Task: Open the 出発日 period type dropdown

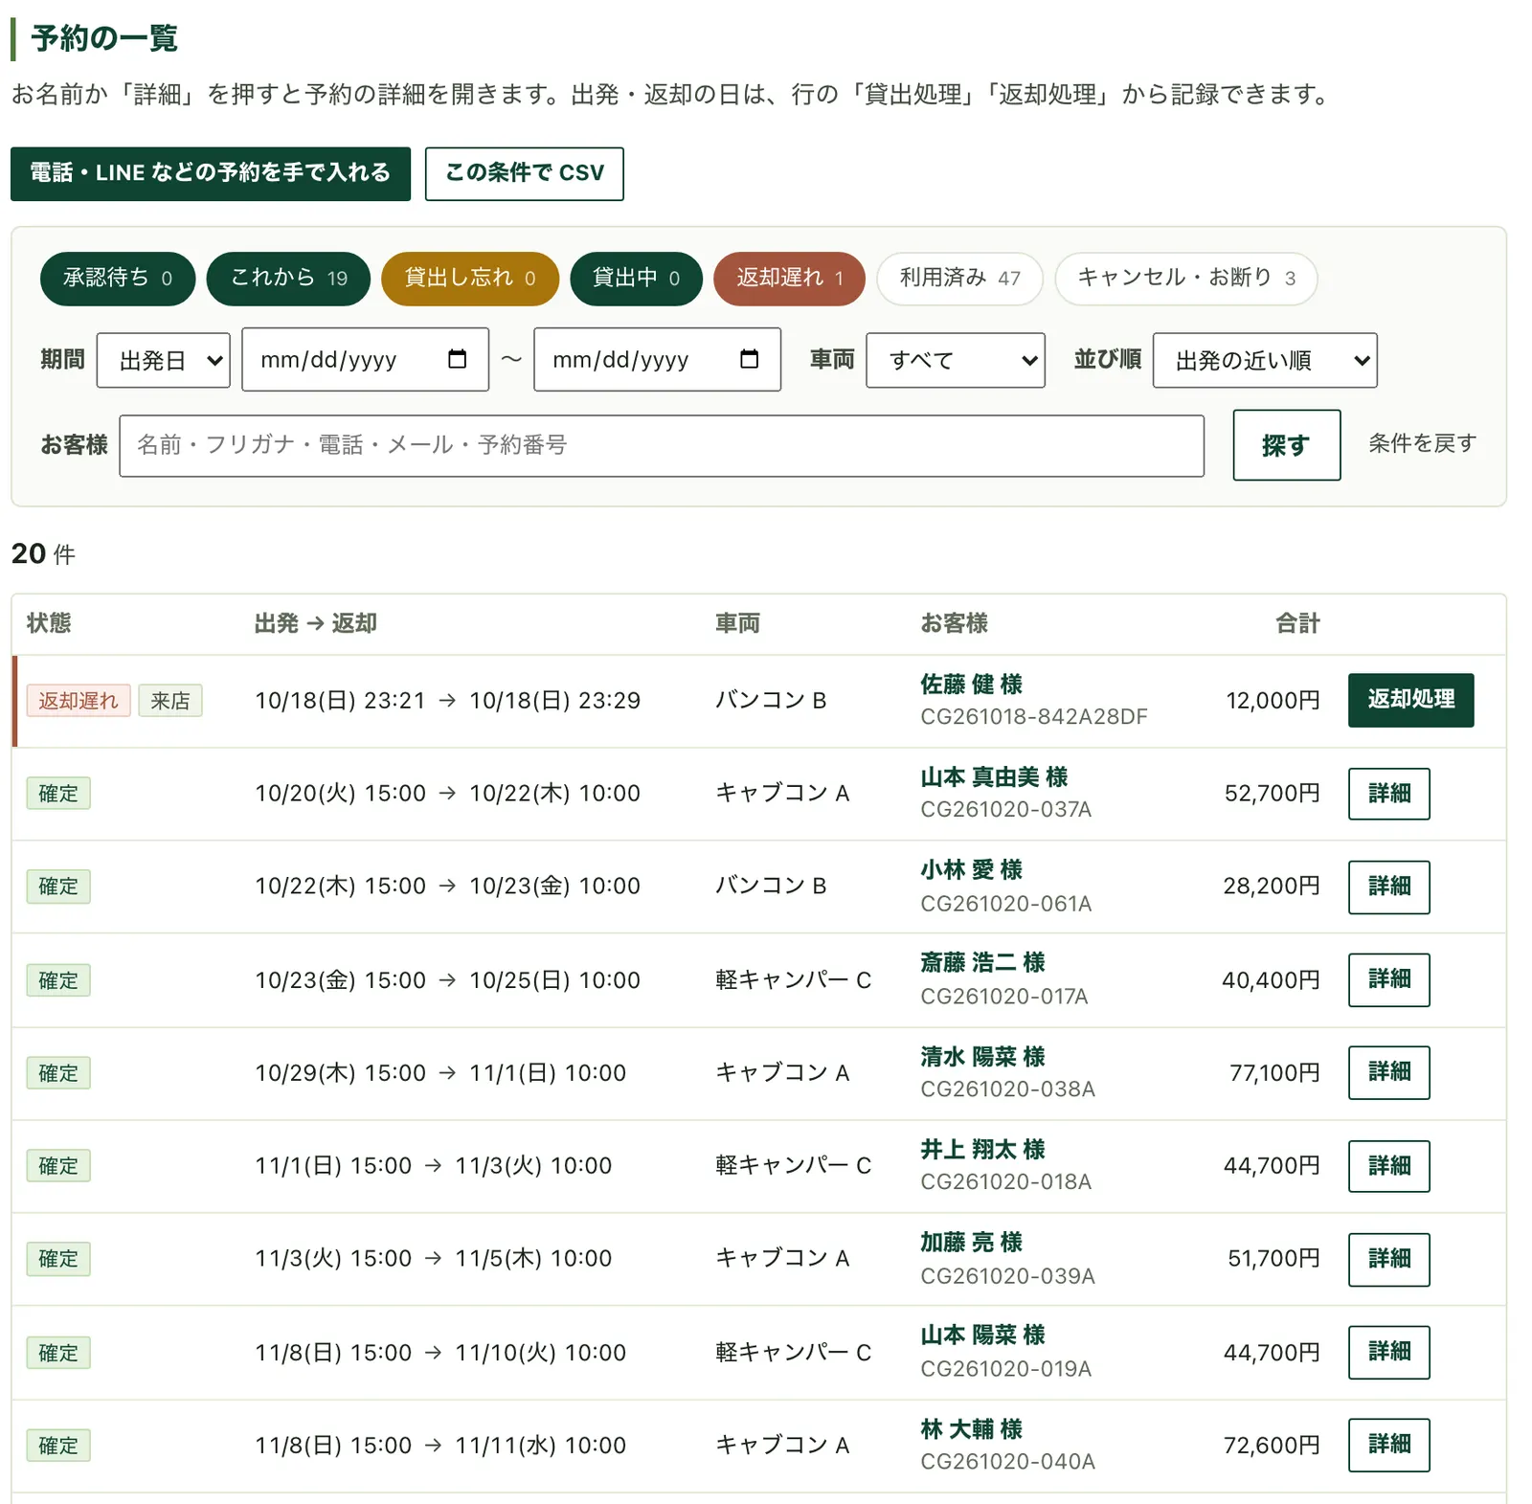Action: (x=164, y=360)
